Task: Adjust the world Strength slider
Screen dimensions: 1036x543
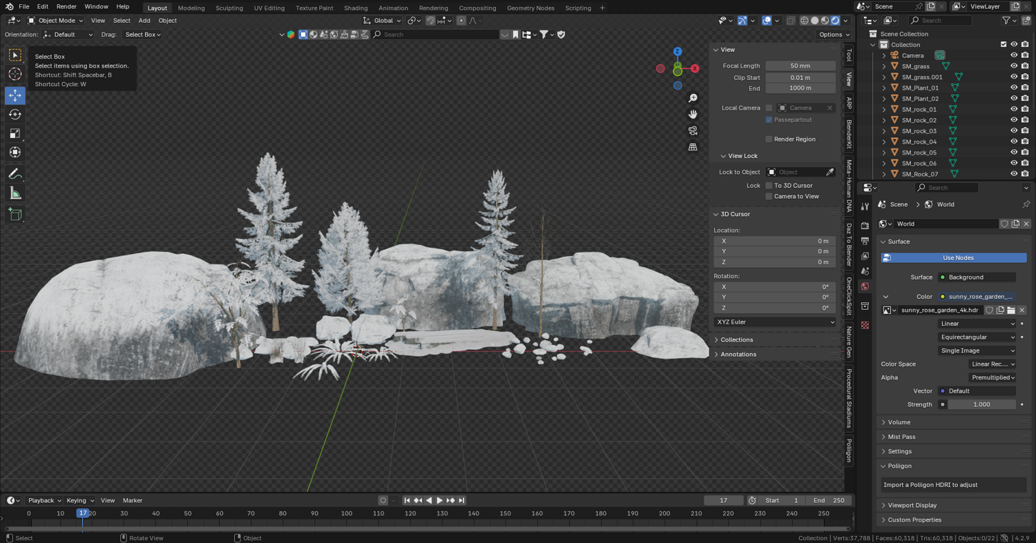Action: [981, 404]
